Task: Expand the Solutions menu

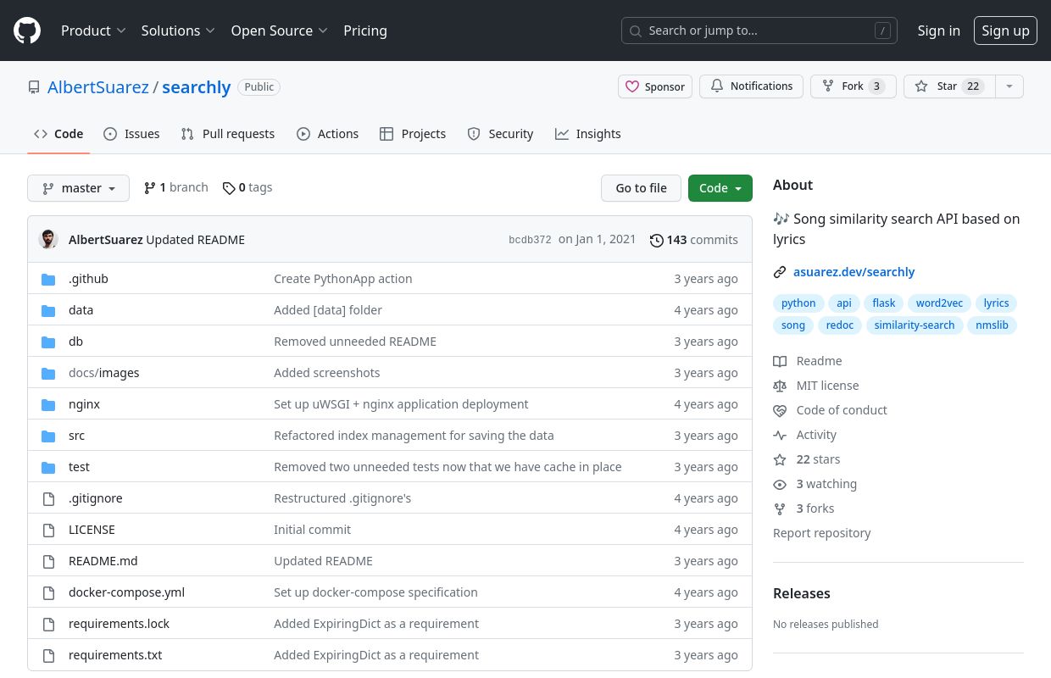Action: tap(178, 31)
